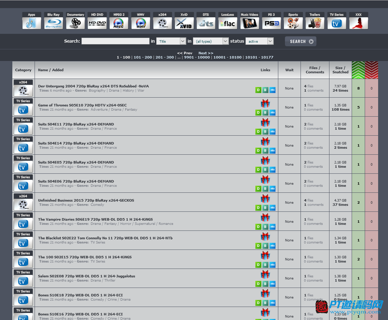This screenshot has width=388, height=320.
Task: Browse the Sports category icon
Action: [293, 20]
